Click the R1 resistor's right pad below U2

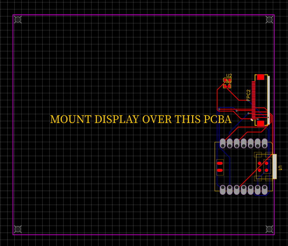point(229,86)
